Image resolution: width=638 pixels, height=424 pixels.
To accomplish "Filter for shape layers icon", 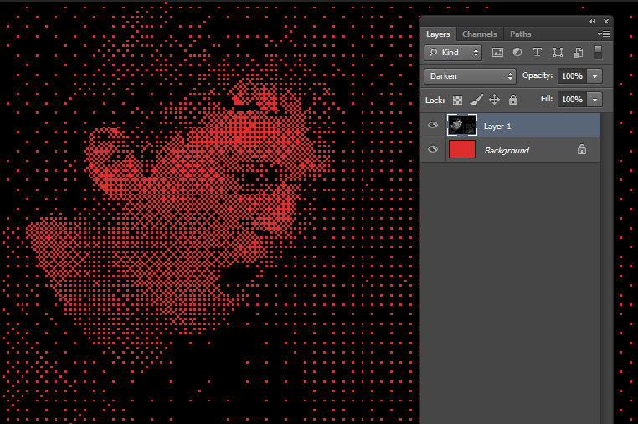I will click(558, 52).
